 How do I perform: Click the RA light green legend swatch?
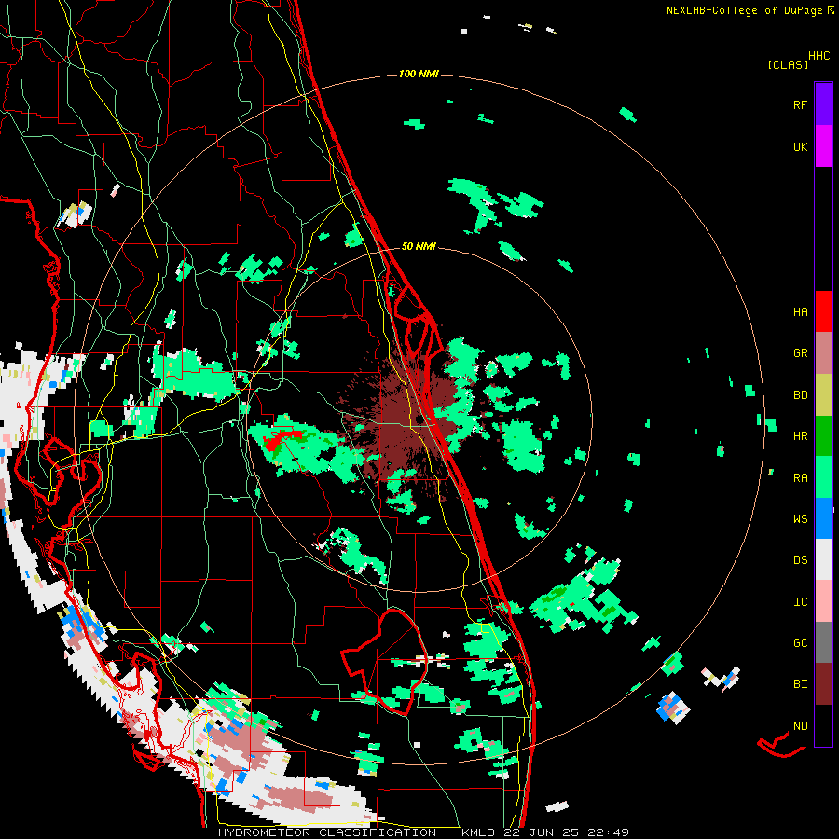[823, 477]
